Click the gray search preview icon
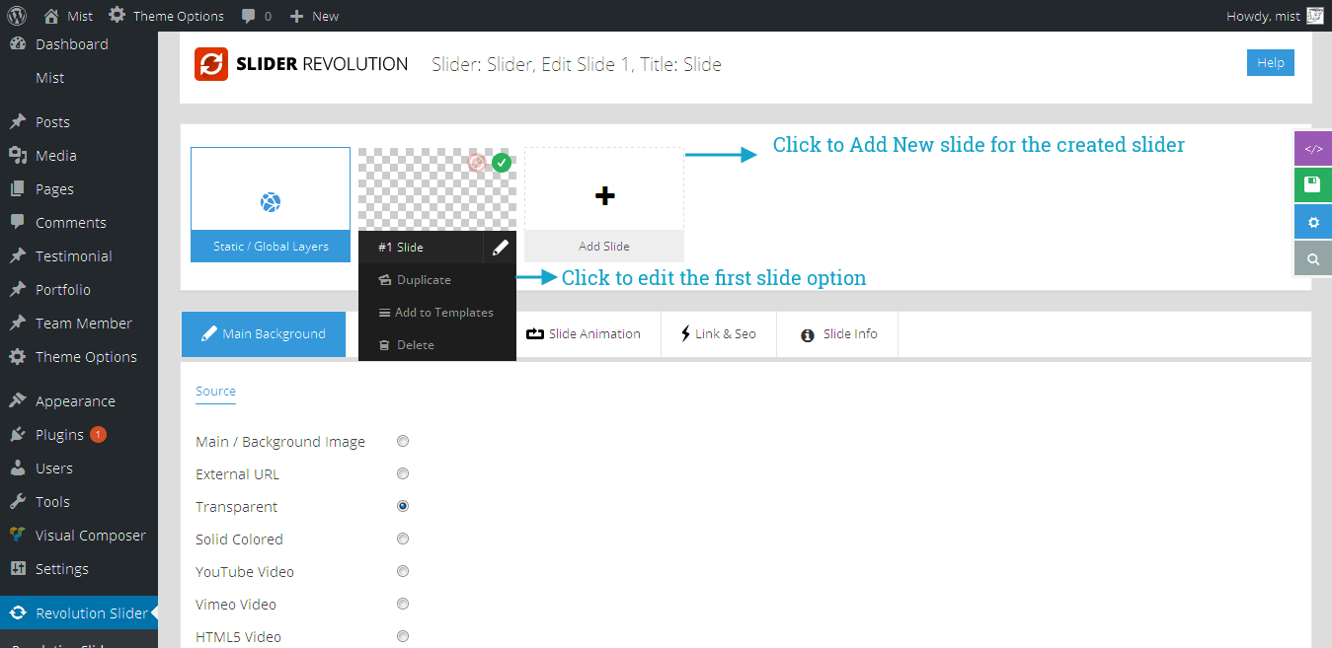1332x648 pixels. pyautogui.click(x=1312, y=258)
